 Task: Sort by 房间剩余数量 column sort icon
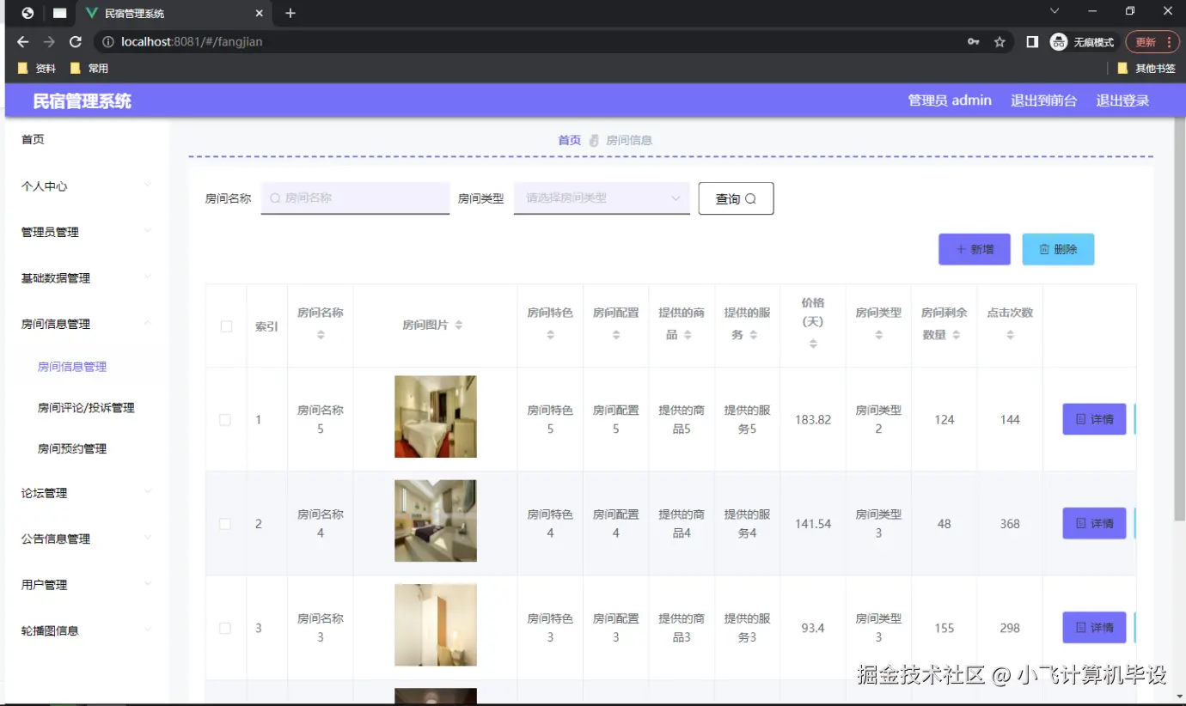pyautogui.click(x=956, y=335)
